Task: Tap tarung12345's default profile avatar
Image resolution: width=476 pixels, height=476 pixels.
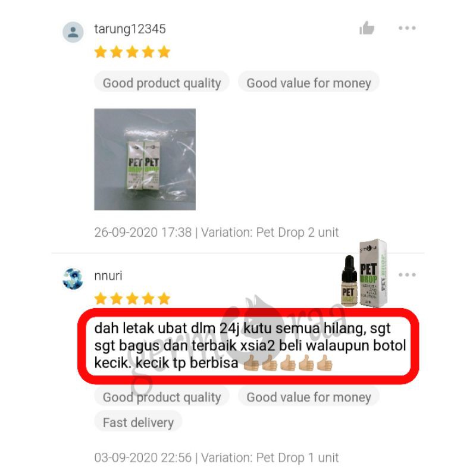Action: click(73, 32)
